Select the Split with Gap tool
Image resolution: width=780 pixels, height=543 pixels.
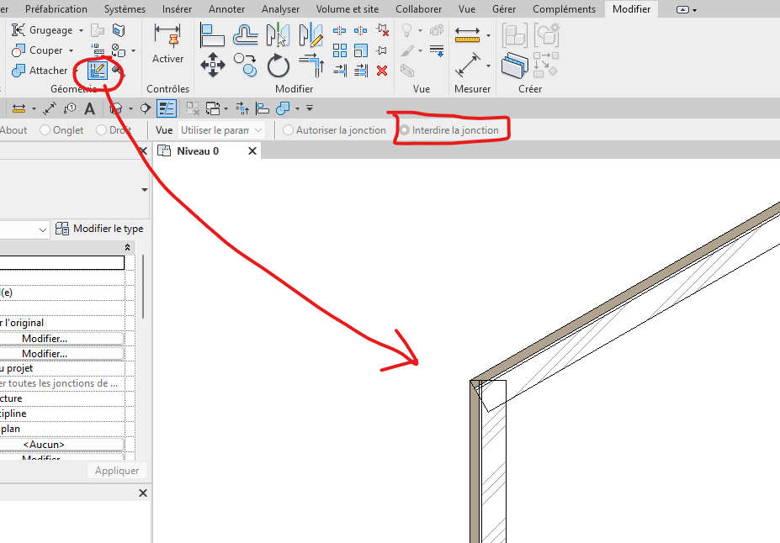361,31
